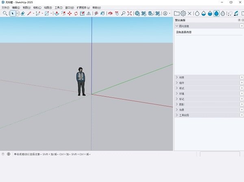This screenshot has height=182, width=244.
Task: Expand the 材质 (Materials) panel
Action: (x=181, y=77)
